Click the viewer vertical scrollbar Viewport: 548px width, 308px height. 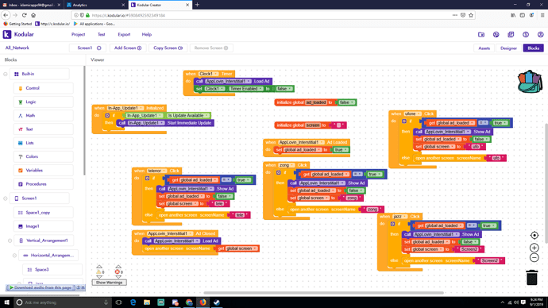click(x=546, y=183)
